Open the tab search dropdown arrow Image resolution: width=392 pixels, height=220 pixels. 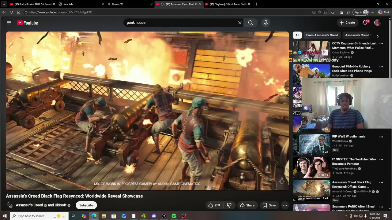click(4, 4)
